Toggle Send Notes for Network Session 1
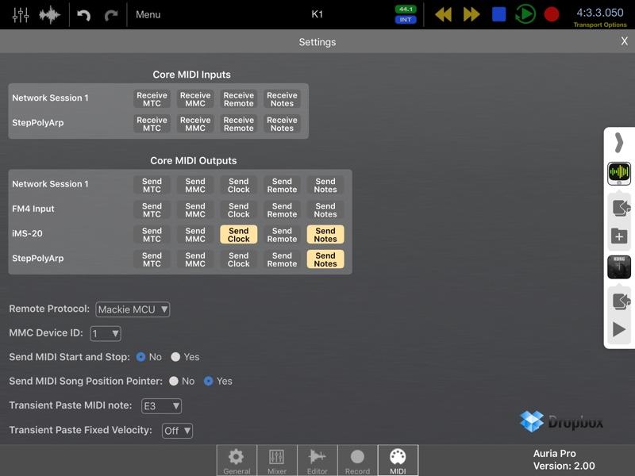Screen dimensions: 635x476 point(325,186)
